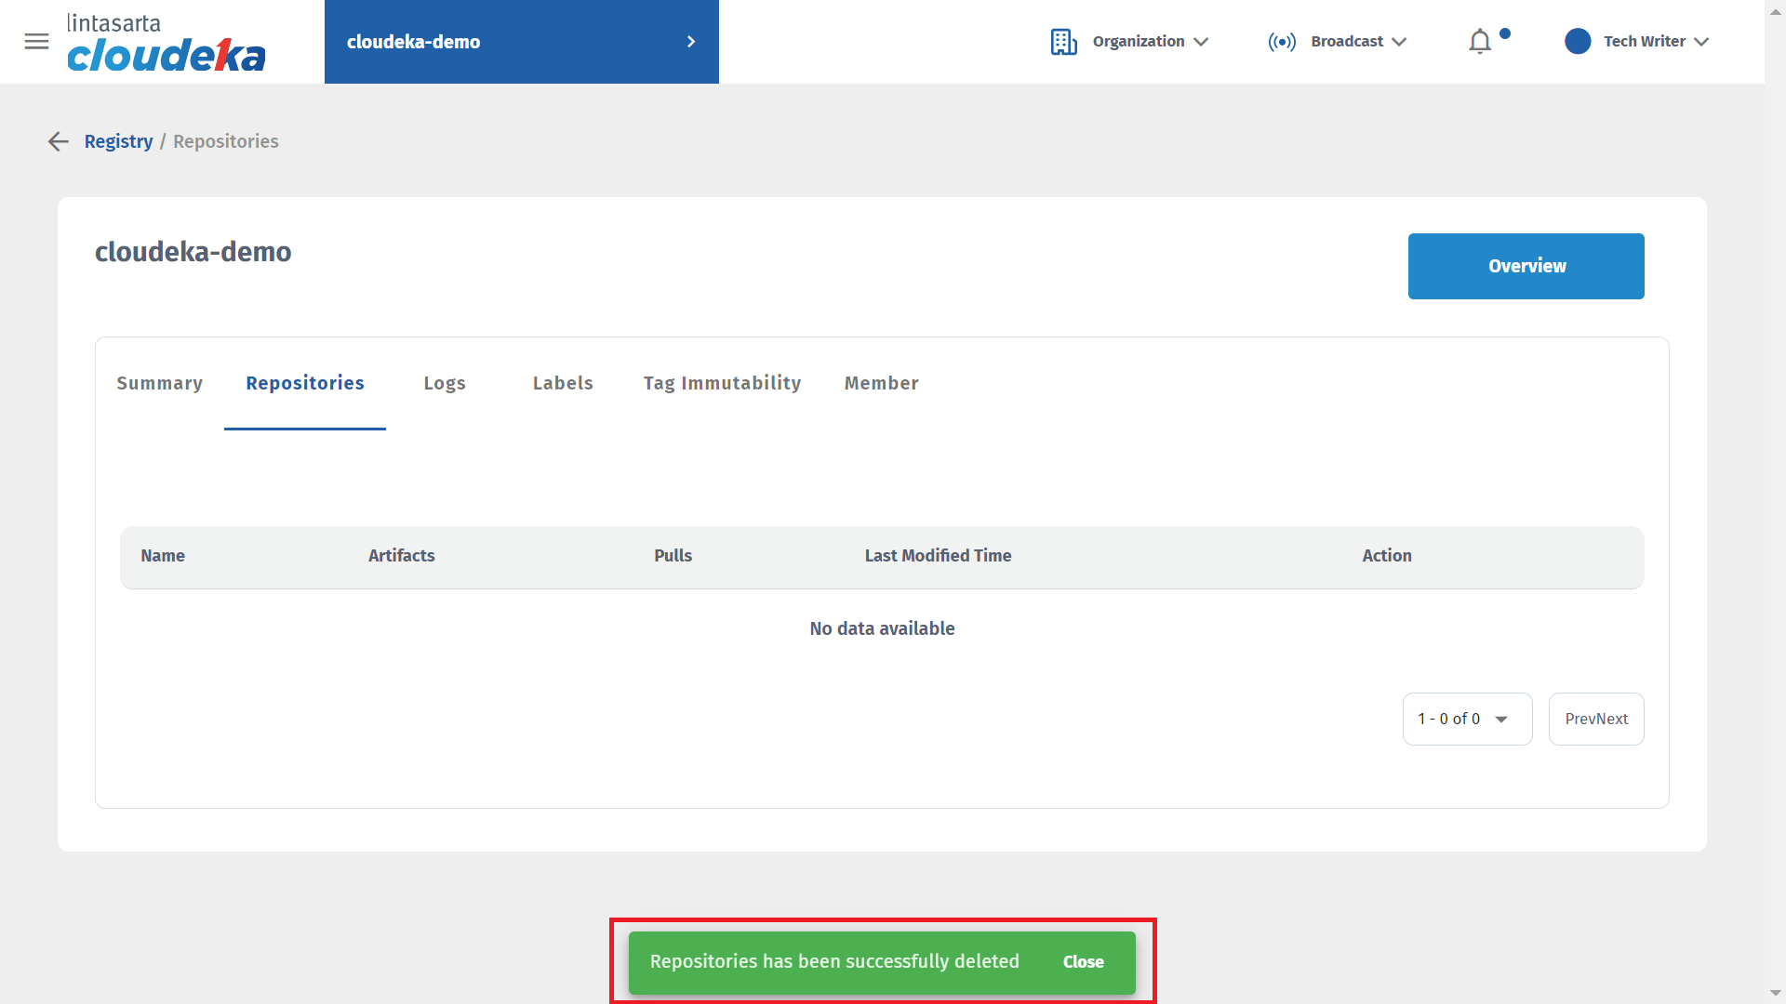1786x1004 pixels.
Task: Open the Tag Immutability tab
Action: pos(722,383)
